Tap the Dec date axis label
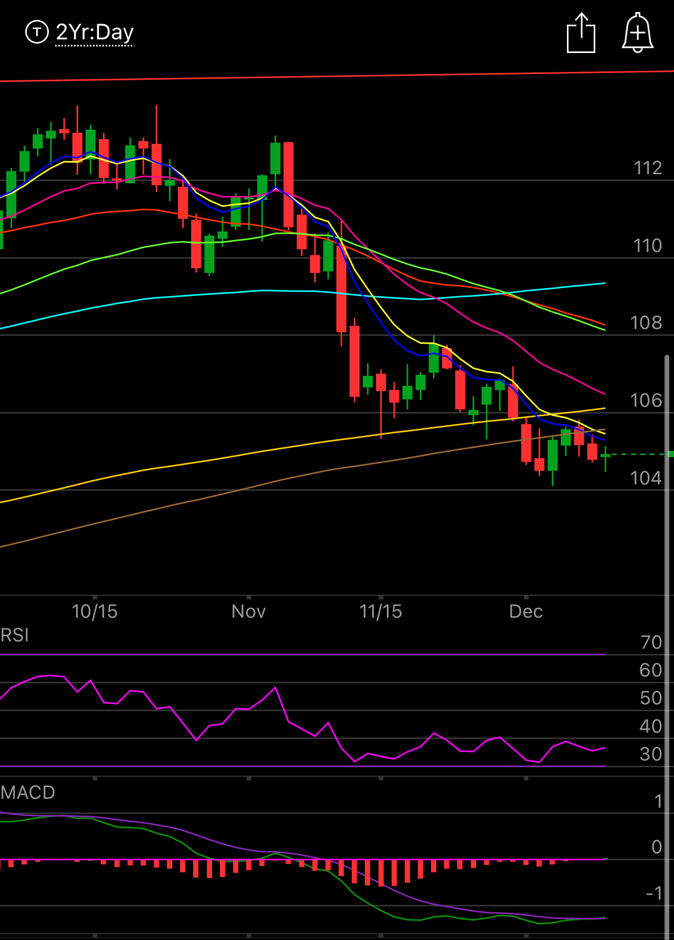 (x=526, y=611)
